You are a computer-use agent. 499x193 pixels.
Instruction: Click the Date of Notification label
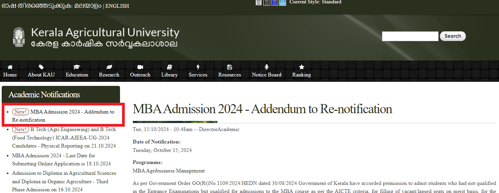pos(157,142)
